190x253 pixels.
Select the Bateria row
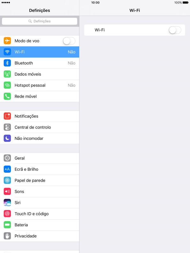[40, 225]
